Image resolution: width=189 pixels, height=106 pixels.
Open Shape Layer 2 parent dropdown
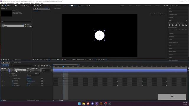(x=46, y=70)
